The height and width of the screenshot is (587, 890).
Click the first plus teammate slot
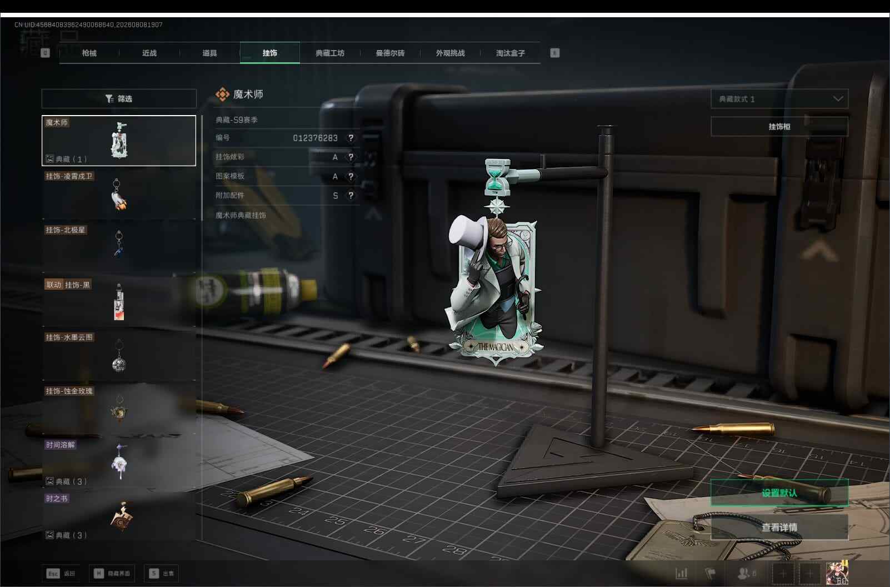click(783, 573)
